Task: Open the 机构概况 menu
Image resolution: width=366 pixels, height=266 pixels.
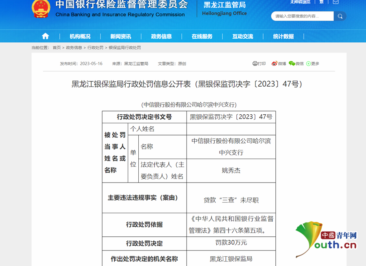Action: coord(80,37)
